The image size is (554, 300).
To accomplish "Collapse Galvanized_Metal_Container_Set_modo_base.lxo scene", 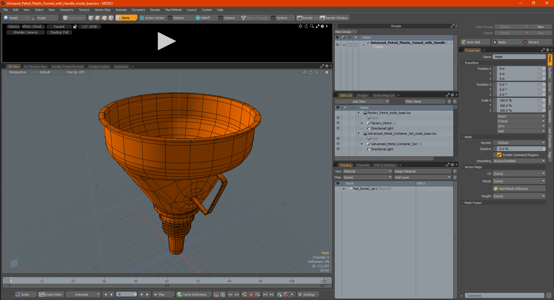I will pyautogui.click(x=358, y=134).
